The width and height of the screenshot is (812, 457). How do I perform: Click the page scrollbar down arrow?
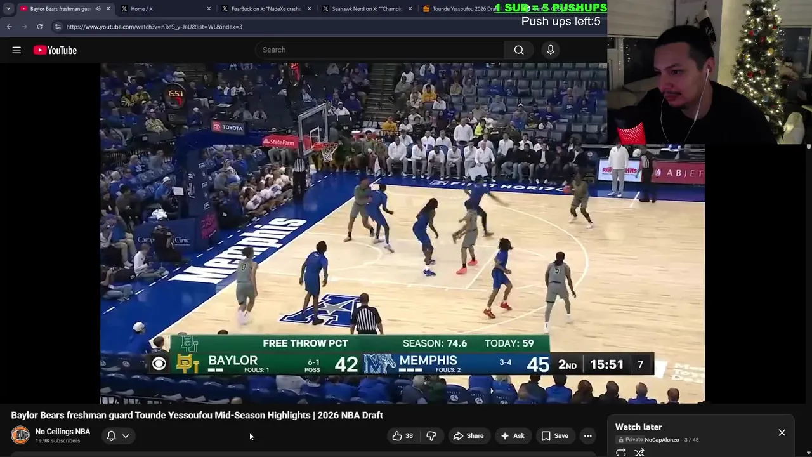coord(808,453)
